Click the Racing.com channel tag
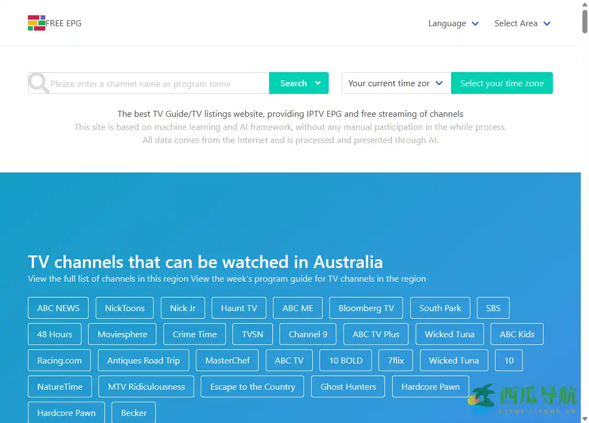 tap(59, 361)
